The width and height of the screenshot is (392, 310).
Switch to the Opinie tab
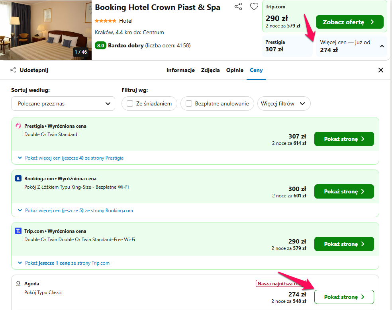[x=235, y=70]
